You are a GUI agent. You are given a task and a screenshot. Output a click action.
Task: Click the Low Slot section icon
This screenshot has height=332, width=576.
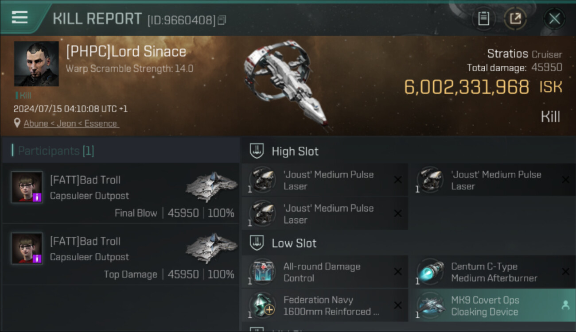[x=257, y=243]
